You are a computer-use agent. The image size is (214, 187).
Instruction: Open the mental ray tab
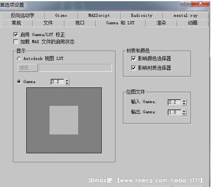185,16
